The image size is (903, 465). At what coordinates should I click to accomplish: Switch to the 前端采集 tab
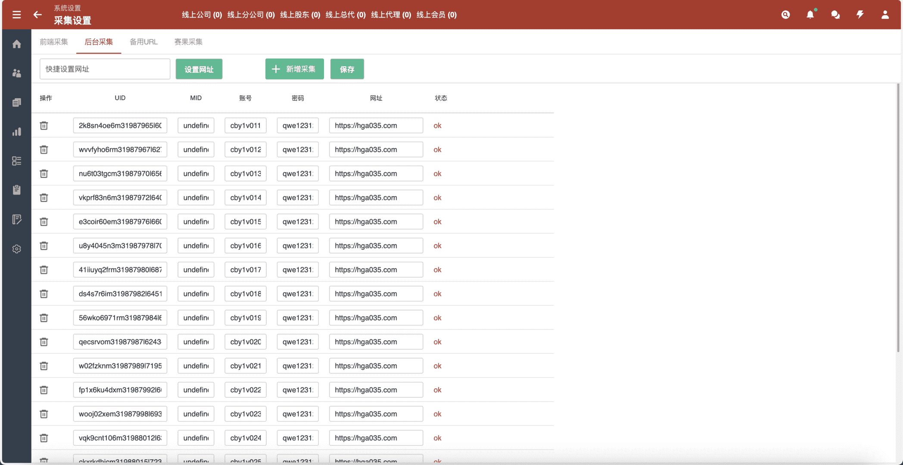[x=54, y=42]
